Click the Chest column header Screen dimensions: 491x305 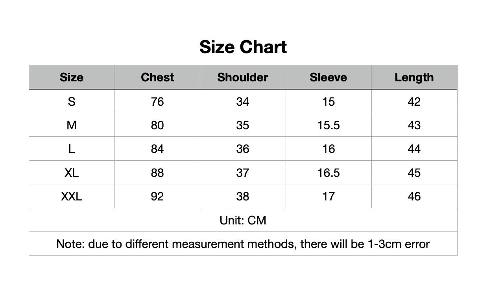point(157,77)
